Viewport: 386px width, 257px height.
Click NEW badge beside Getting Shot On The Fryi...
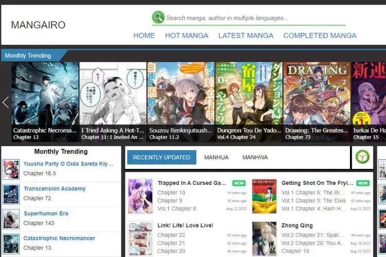[x=363, y=183]
